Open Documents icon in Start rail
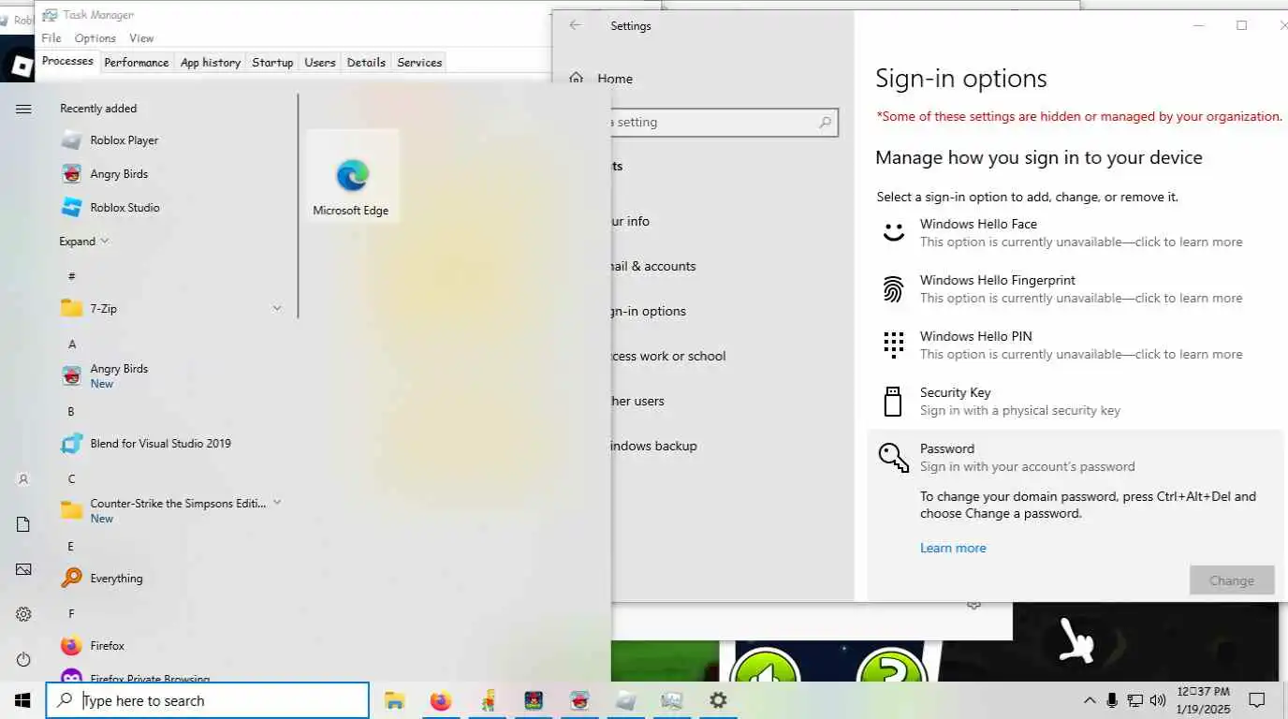The width and height of the screenshot is (1288, 719). (23, 524)
